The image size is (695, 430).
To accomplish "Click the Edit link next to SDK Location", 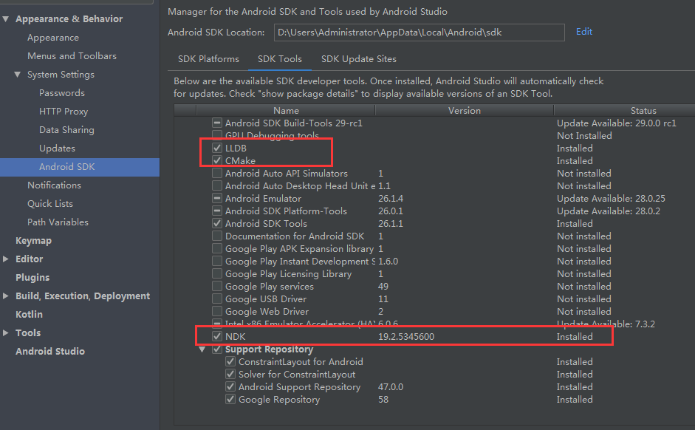I will (583, 32).
